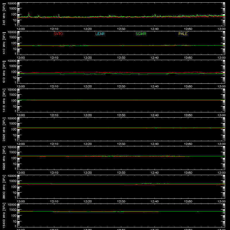Click the 10 tick of 15400 MHz plot

[15, 221]
